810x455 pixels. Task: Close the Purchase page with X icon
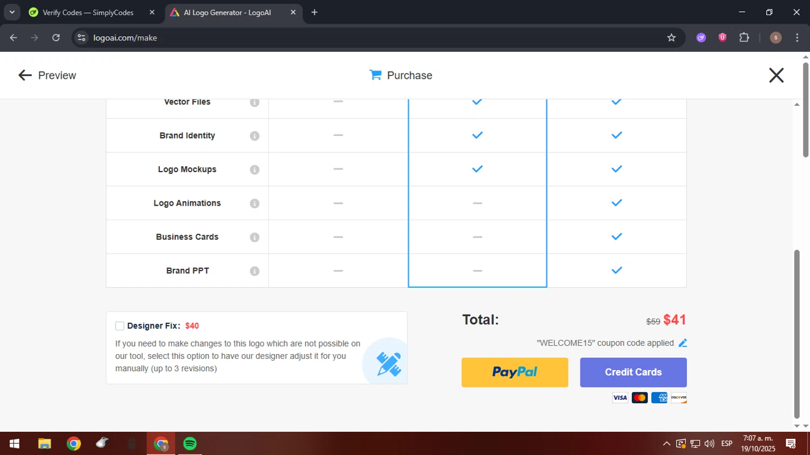pos(776,75)
